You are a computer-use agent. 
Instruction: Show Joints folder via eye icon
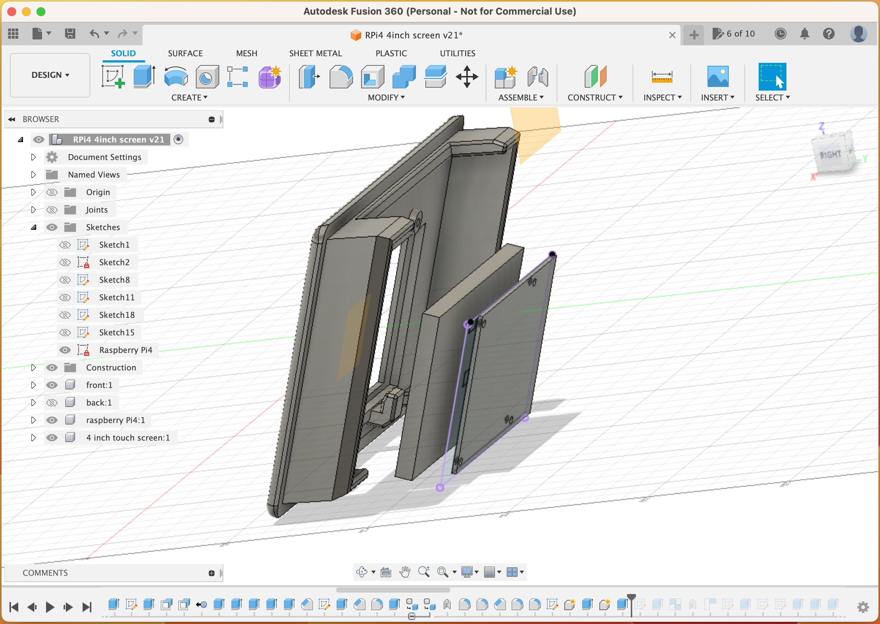pyautogui.click(x=52, y=210)
